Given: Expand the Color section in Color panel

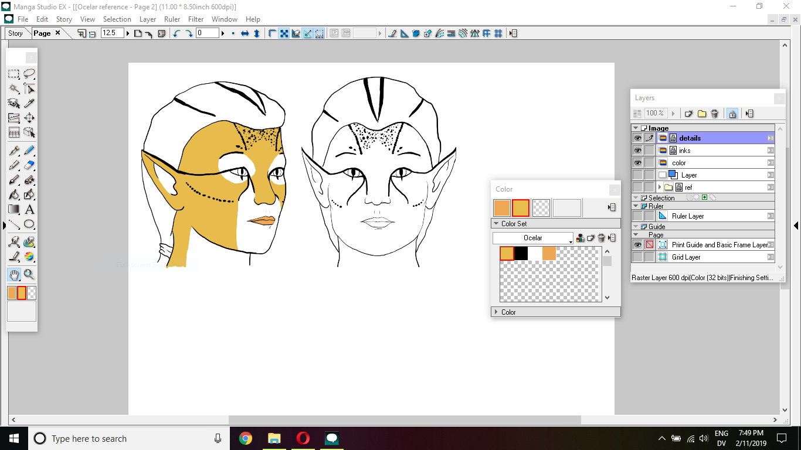Looking at the screenshot, I should [x=496, y=312].
